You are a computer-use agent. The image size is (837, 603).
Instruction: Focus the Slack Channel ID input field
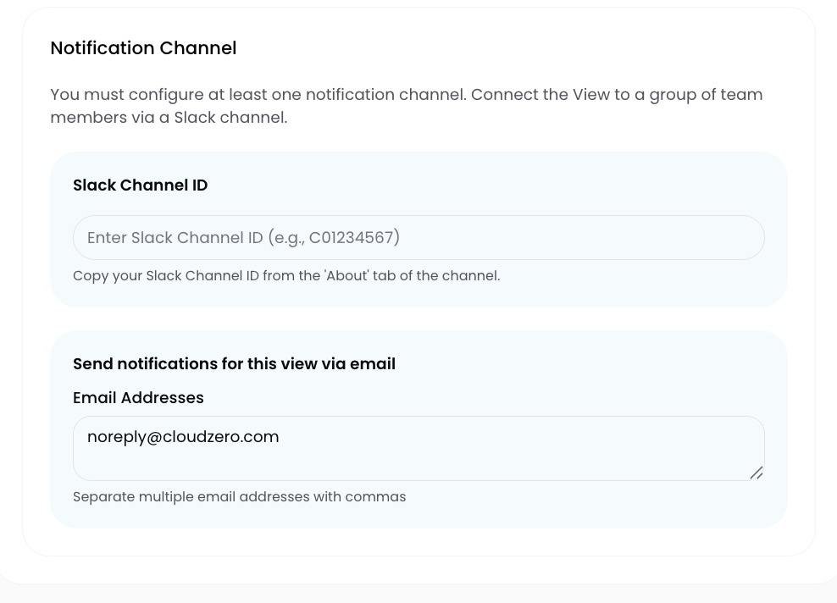[x=418, y=237]
